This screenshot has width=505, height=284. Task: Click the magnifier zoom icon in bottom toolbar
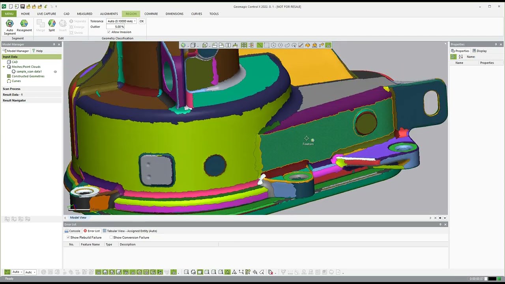click(193, 272)
